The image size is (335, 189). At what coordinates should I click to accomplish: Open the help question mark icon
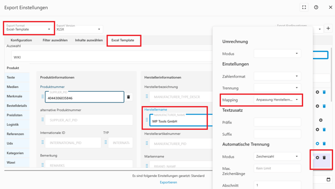pos(316,7)
